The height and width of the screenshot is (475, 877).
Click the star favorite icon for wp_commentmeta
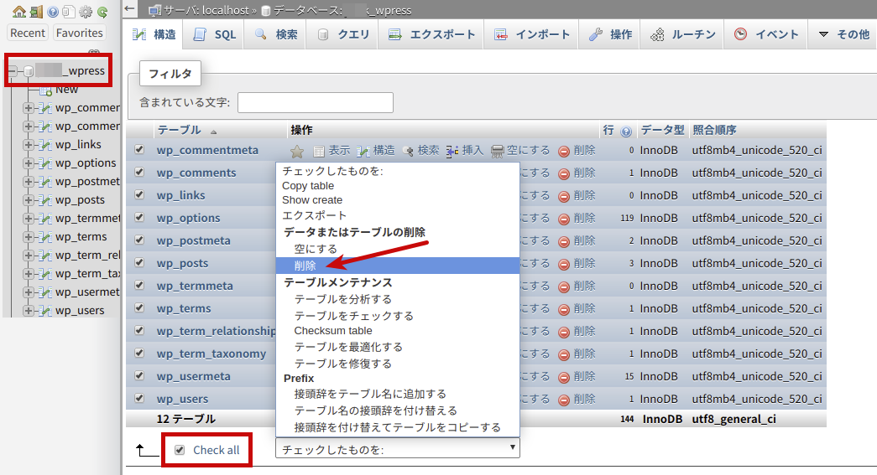[297, 151]
